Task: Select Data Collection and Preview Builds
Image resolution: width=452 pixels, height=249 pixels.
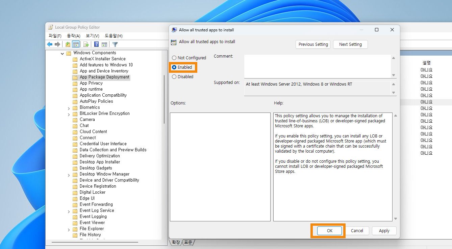Action: [x=113, y=150]
